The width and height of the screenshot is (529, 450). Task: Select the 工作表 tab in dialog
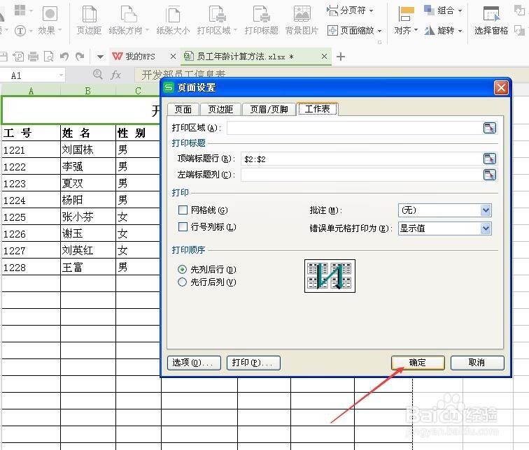coord(317,109)
